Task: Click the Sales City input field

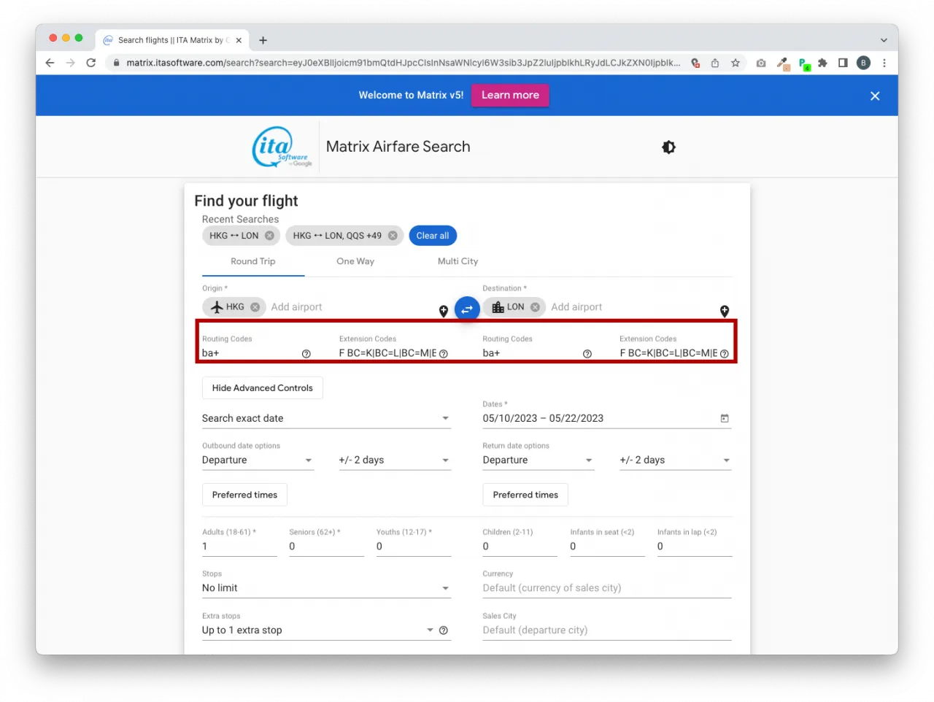Action: click(607, 630)
